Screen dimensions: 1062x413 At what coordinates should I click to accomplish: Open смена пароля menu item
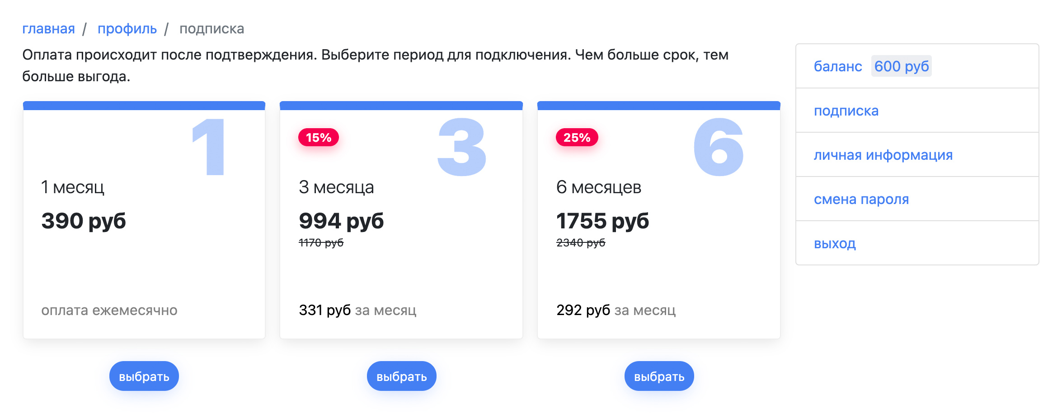point(917,199)
